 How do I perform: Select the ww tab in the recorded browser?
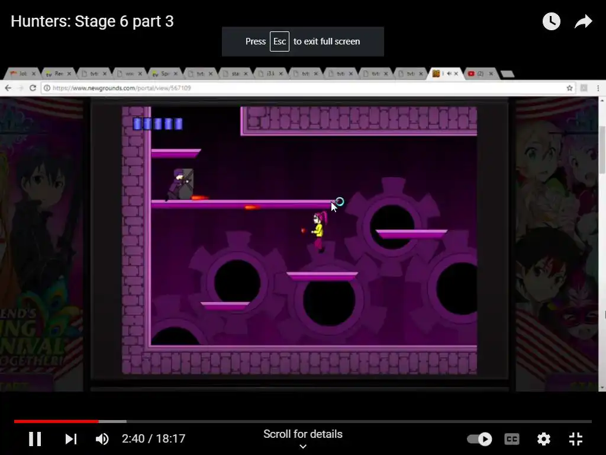click(129, 73)
